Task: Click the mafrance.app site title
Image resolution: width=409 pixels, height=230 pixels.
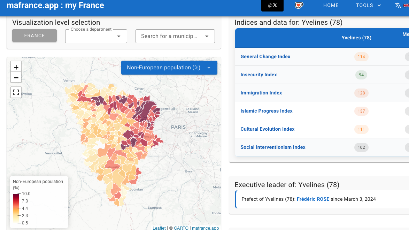Action: coord(55,5)
